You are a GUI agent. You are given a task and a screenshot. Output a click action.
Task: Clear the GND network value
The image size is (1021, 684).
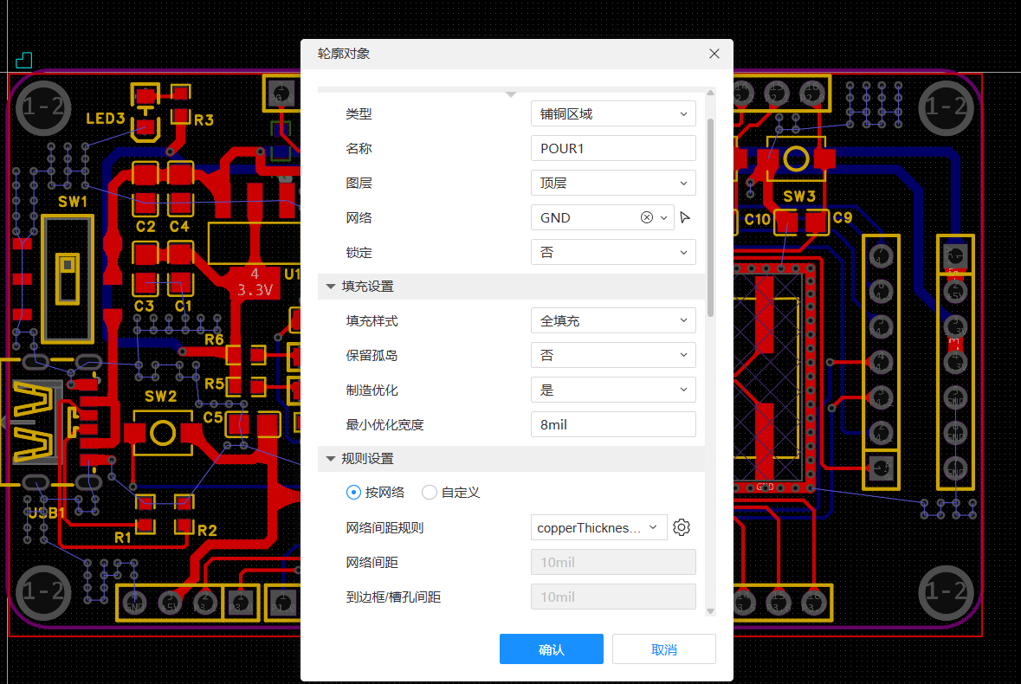647,217
